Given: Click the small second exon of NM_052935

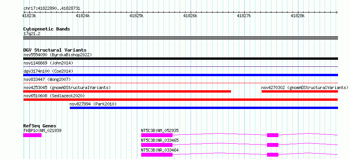Looking at the screenshot, I should [273, 135].
